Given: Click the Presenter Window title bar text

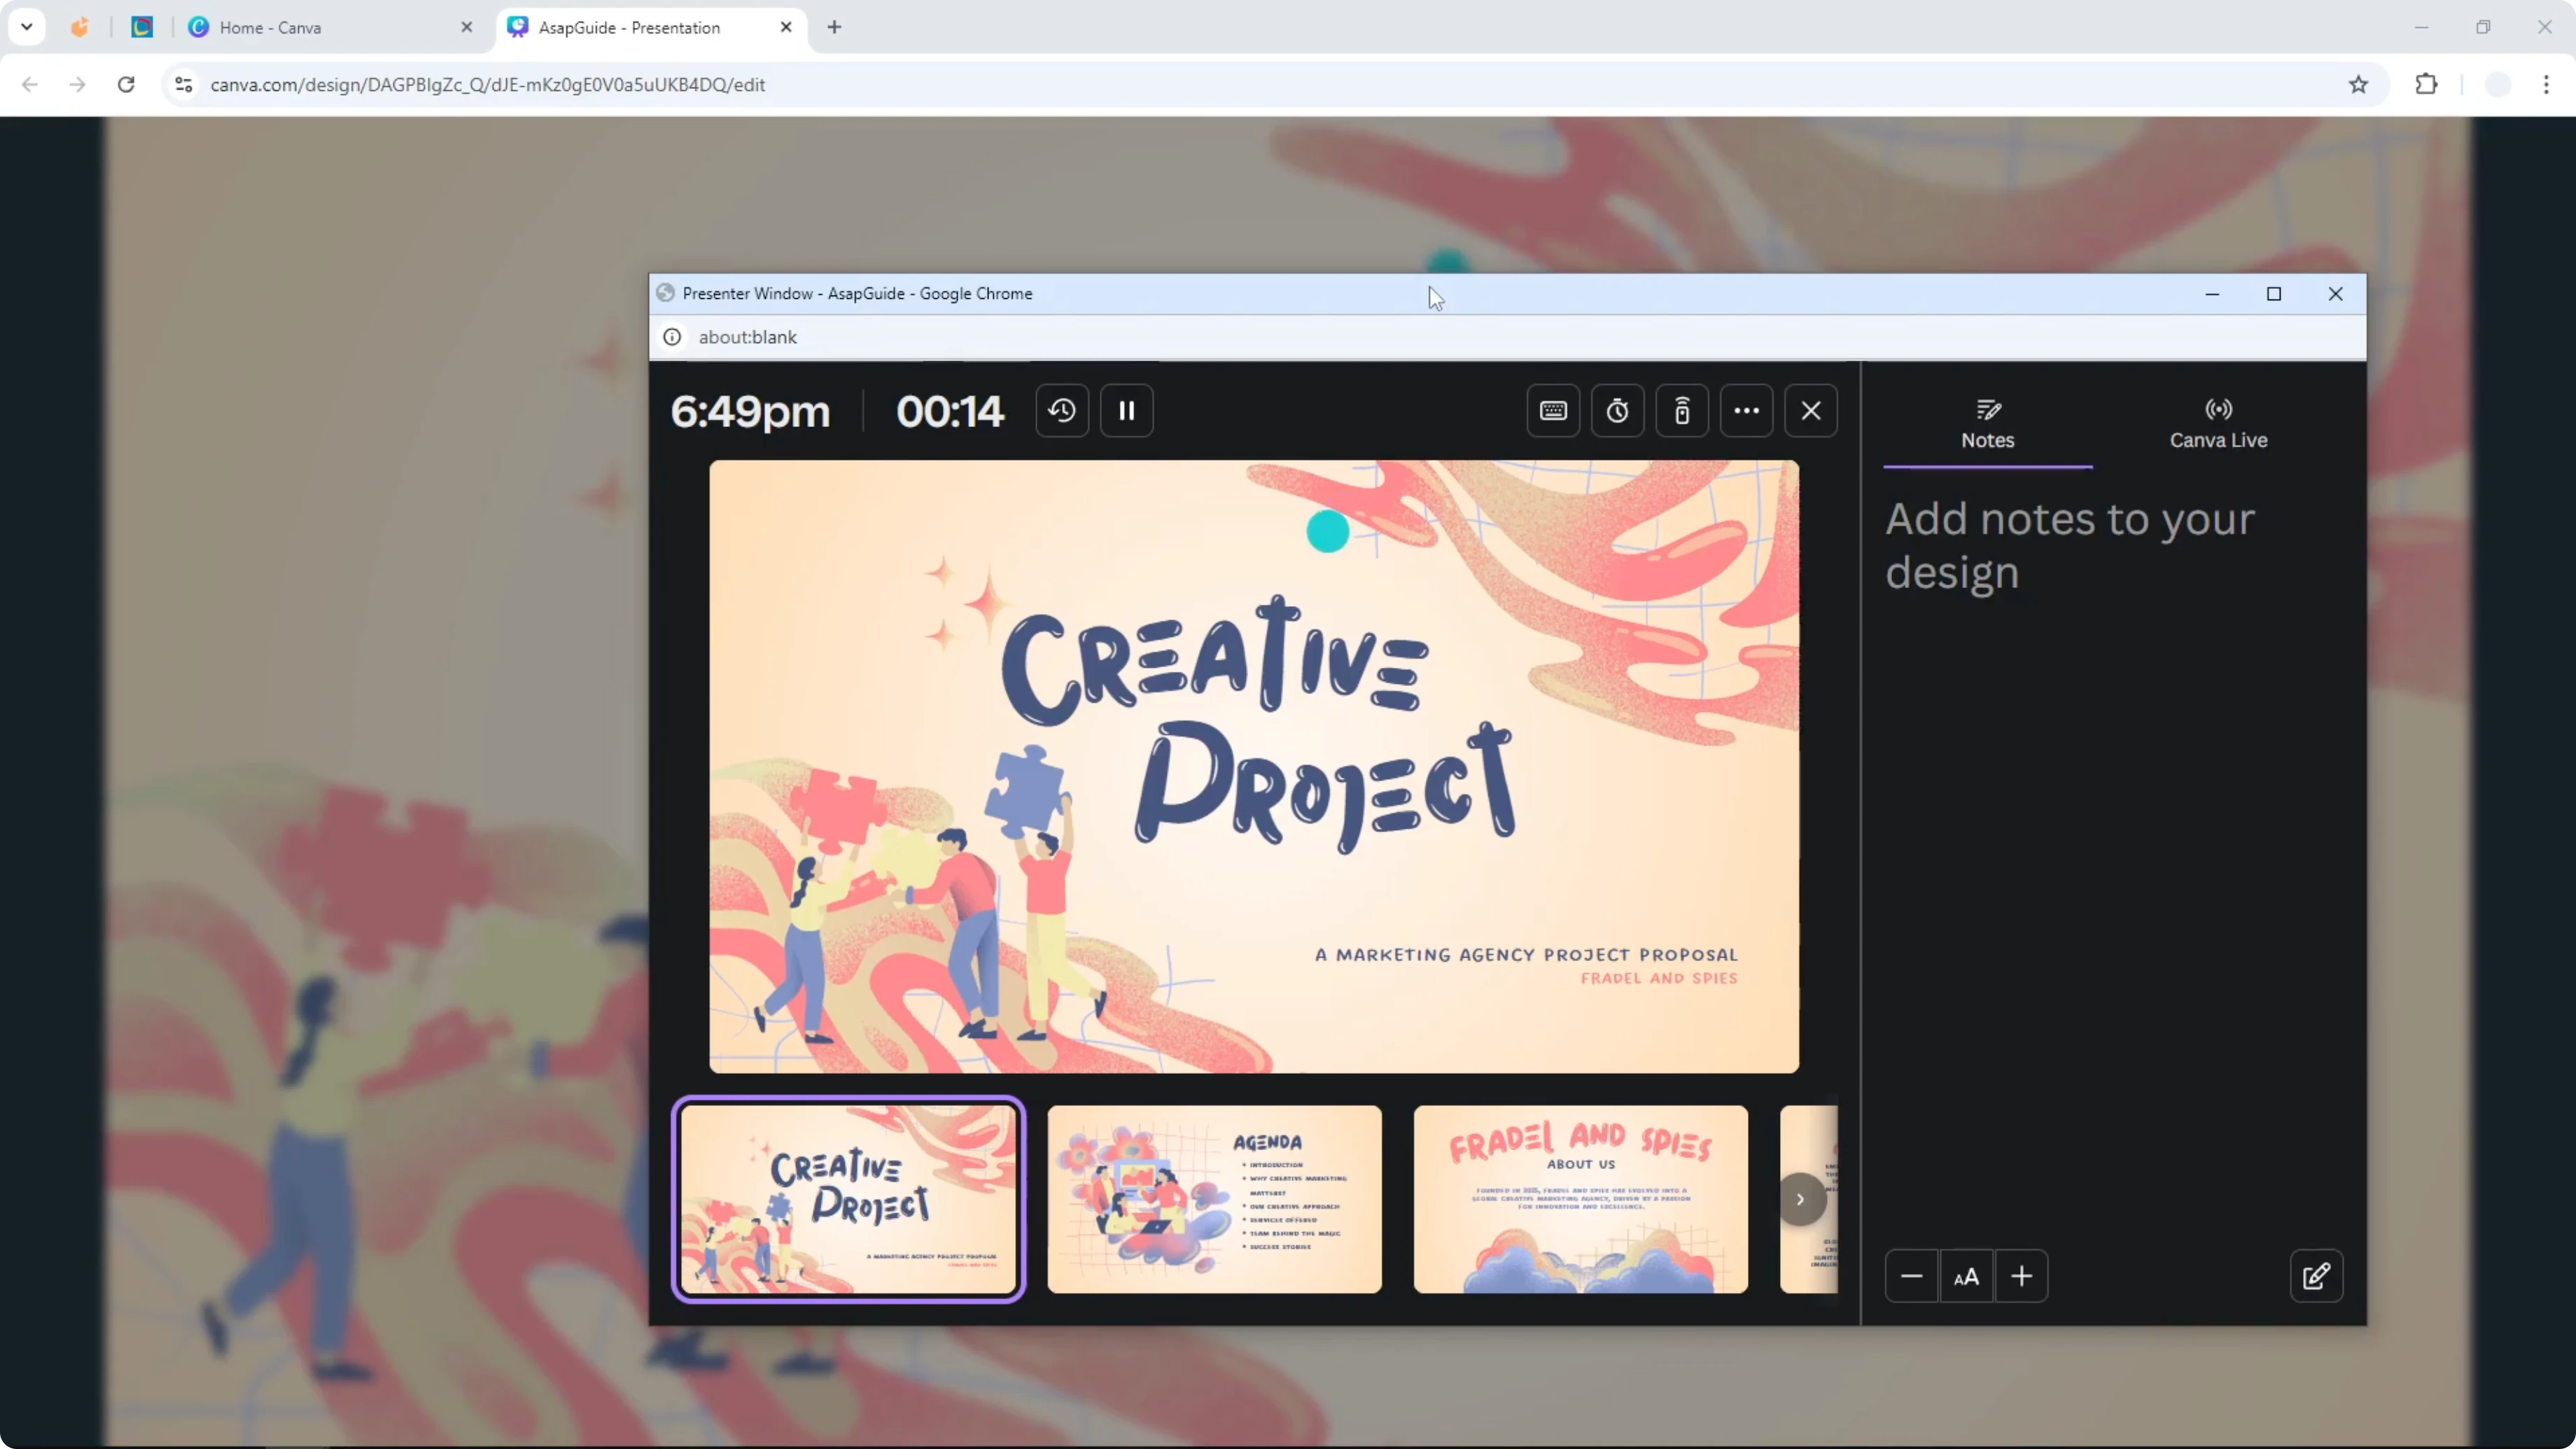Looking at the screenshot, I should [x=857, y=294].
